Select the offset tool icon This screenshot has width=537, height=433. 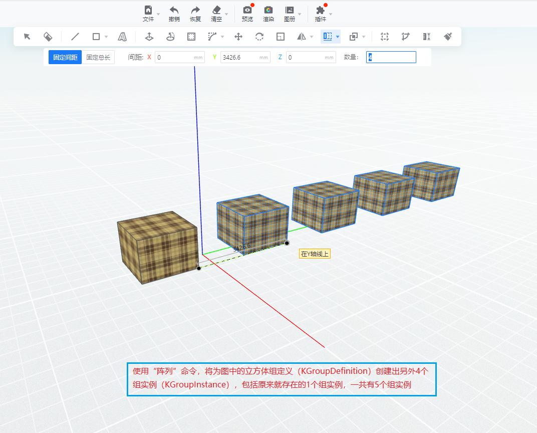click(x=191, y=36)
